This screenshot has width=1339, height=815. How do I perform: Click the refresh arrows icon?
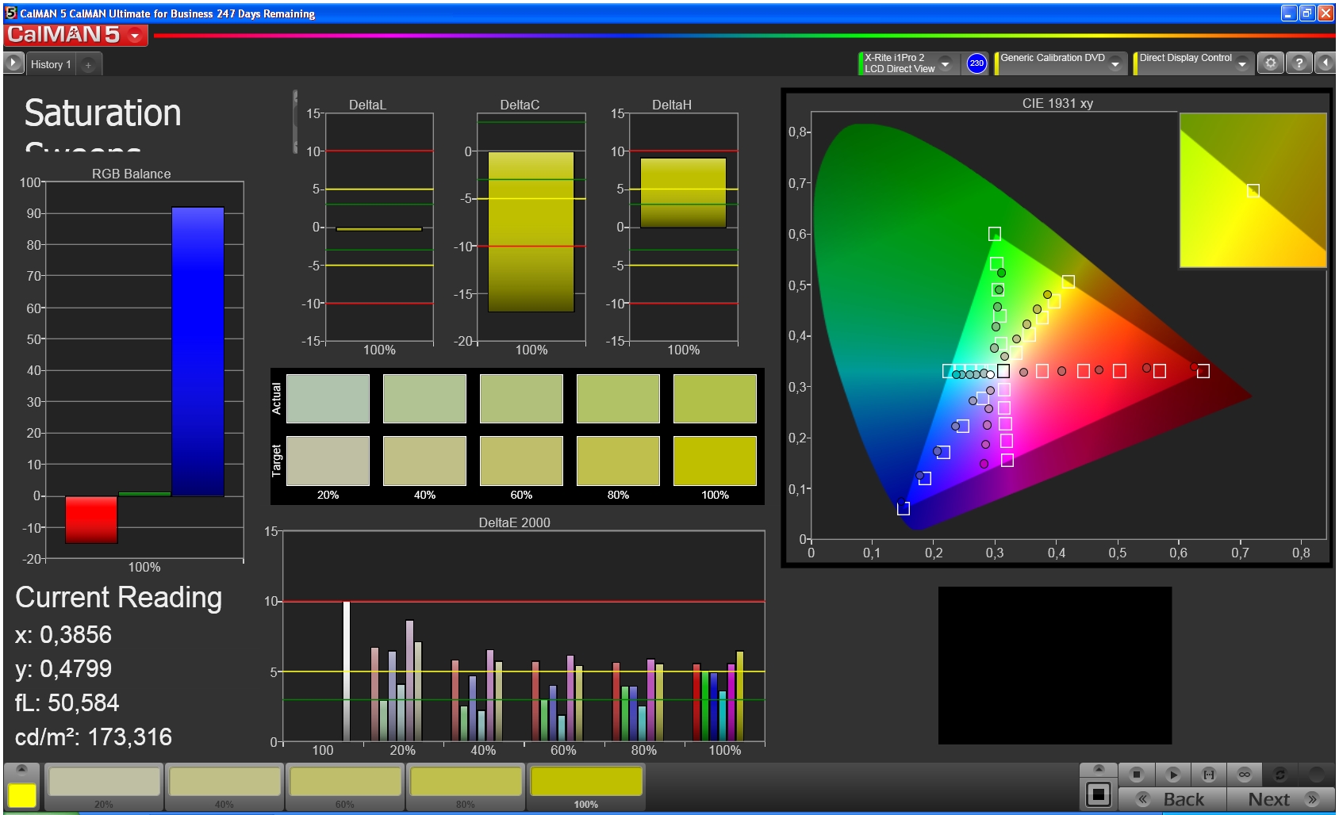(x=1280, y=774)
